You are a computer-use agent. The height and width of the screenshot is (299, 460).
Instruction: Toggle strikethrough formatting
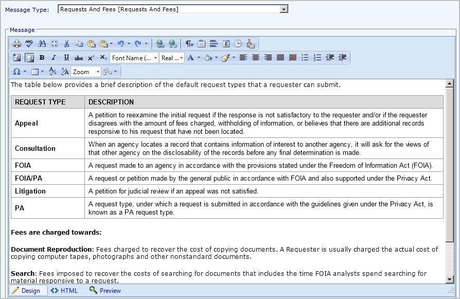(x=79, y=58)
